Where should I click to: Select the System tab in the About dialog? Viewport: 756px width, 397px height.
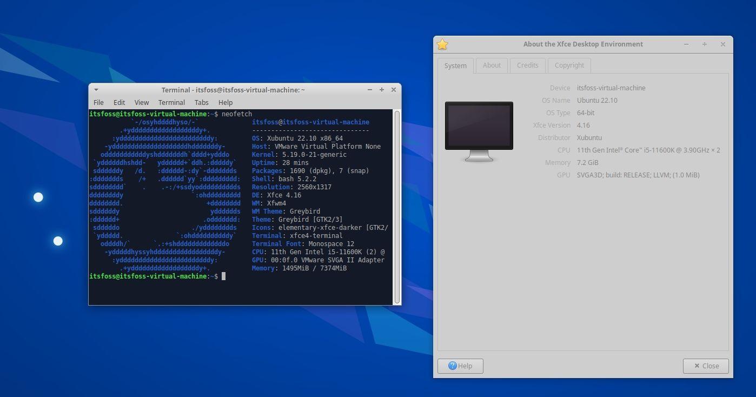pos(455,65)
